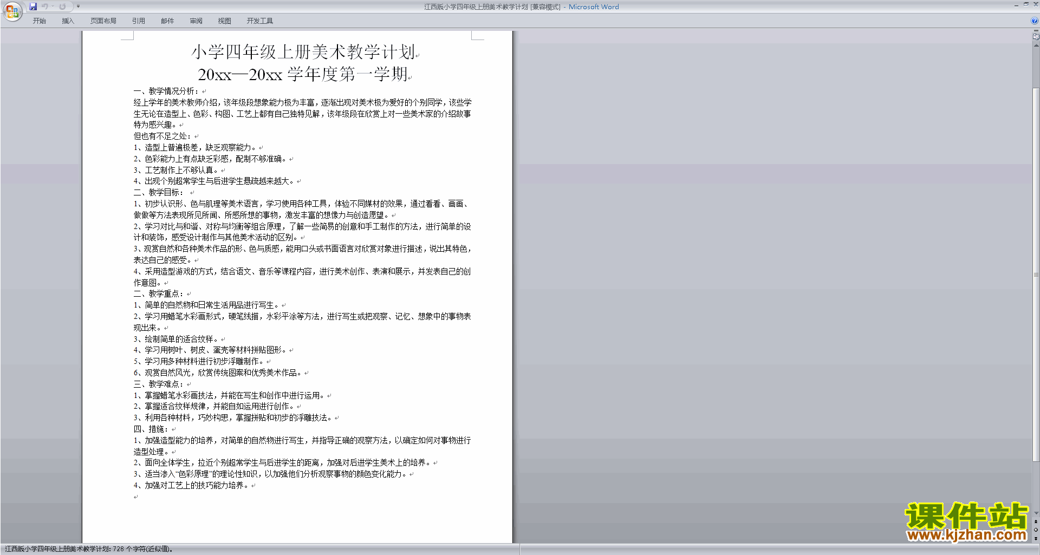The width and height of the screenshot is (1040, 555).
Task: Click the line 学习用多种材料进行初步浮雕制作
Action: pyautogui.click(x=199, y=361)
